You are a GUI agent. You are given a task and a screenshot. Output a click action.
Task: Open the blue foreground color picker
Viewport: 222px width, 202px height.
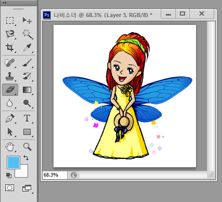pos(14,163)
